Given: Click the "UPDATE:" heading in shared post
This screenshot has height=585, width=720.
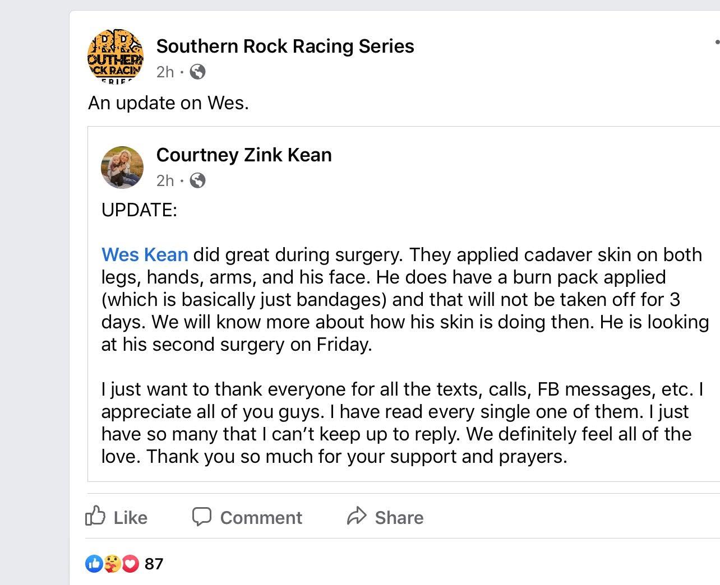Looking at the screenshot, I should coord(139,210).
